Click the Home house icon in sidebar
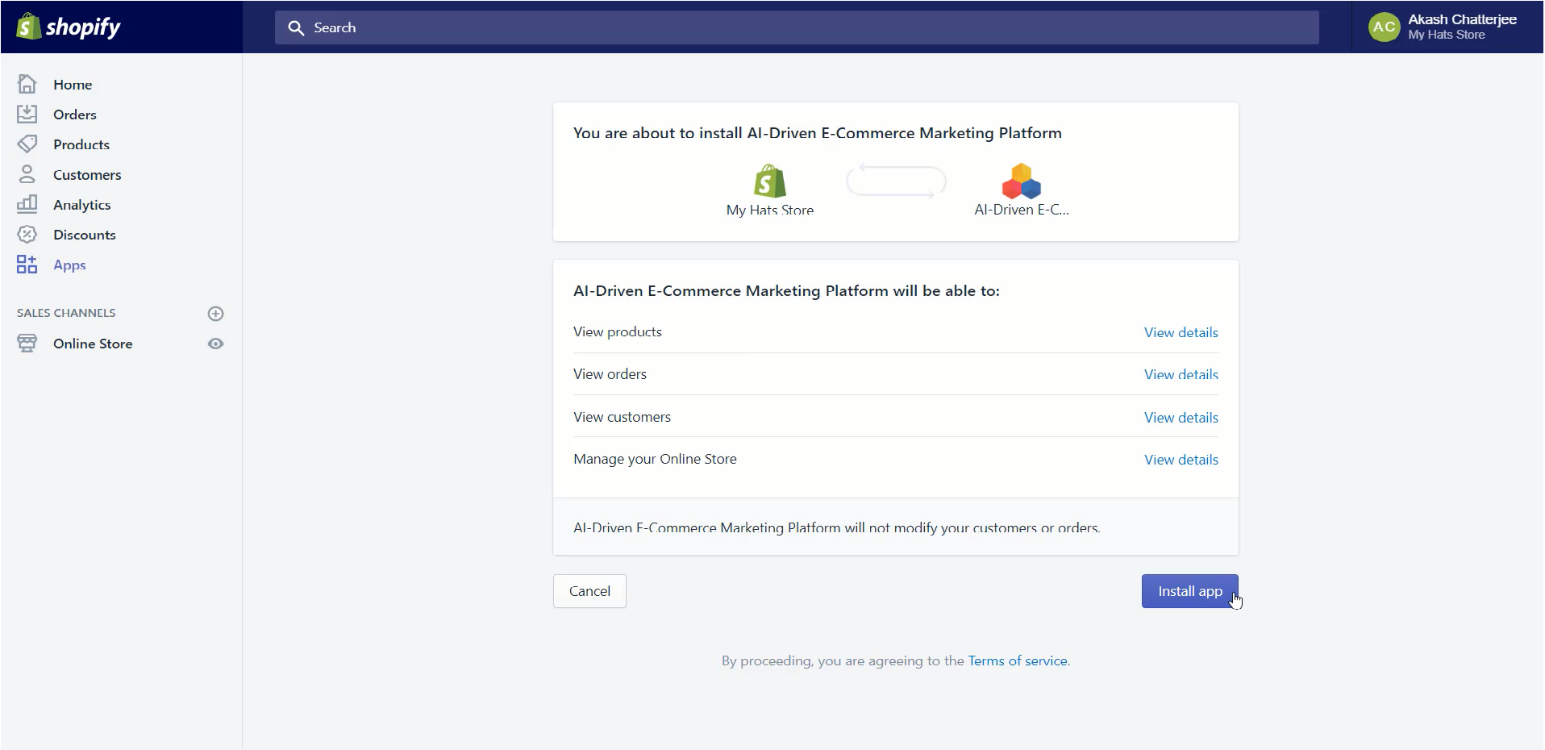 (x=27, y=84)
